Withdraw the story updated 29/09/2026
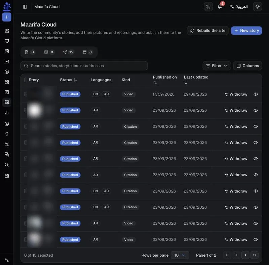Viewport: 269px width, 265px height. click(x=236, y=94)
